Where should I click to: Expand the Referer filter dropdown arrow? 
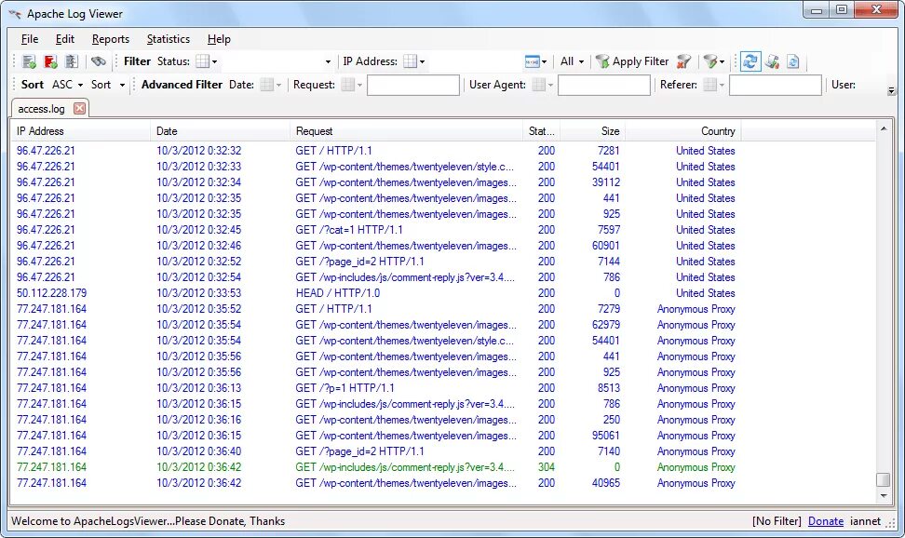pyautogui.click(x=722, y=86)
